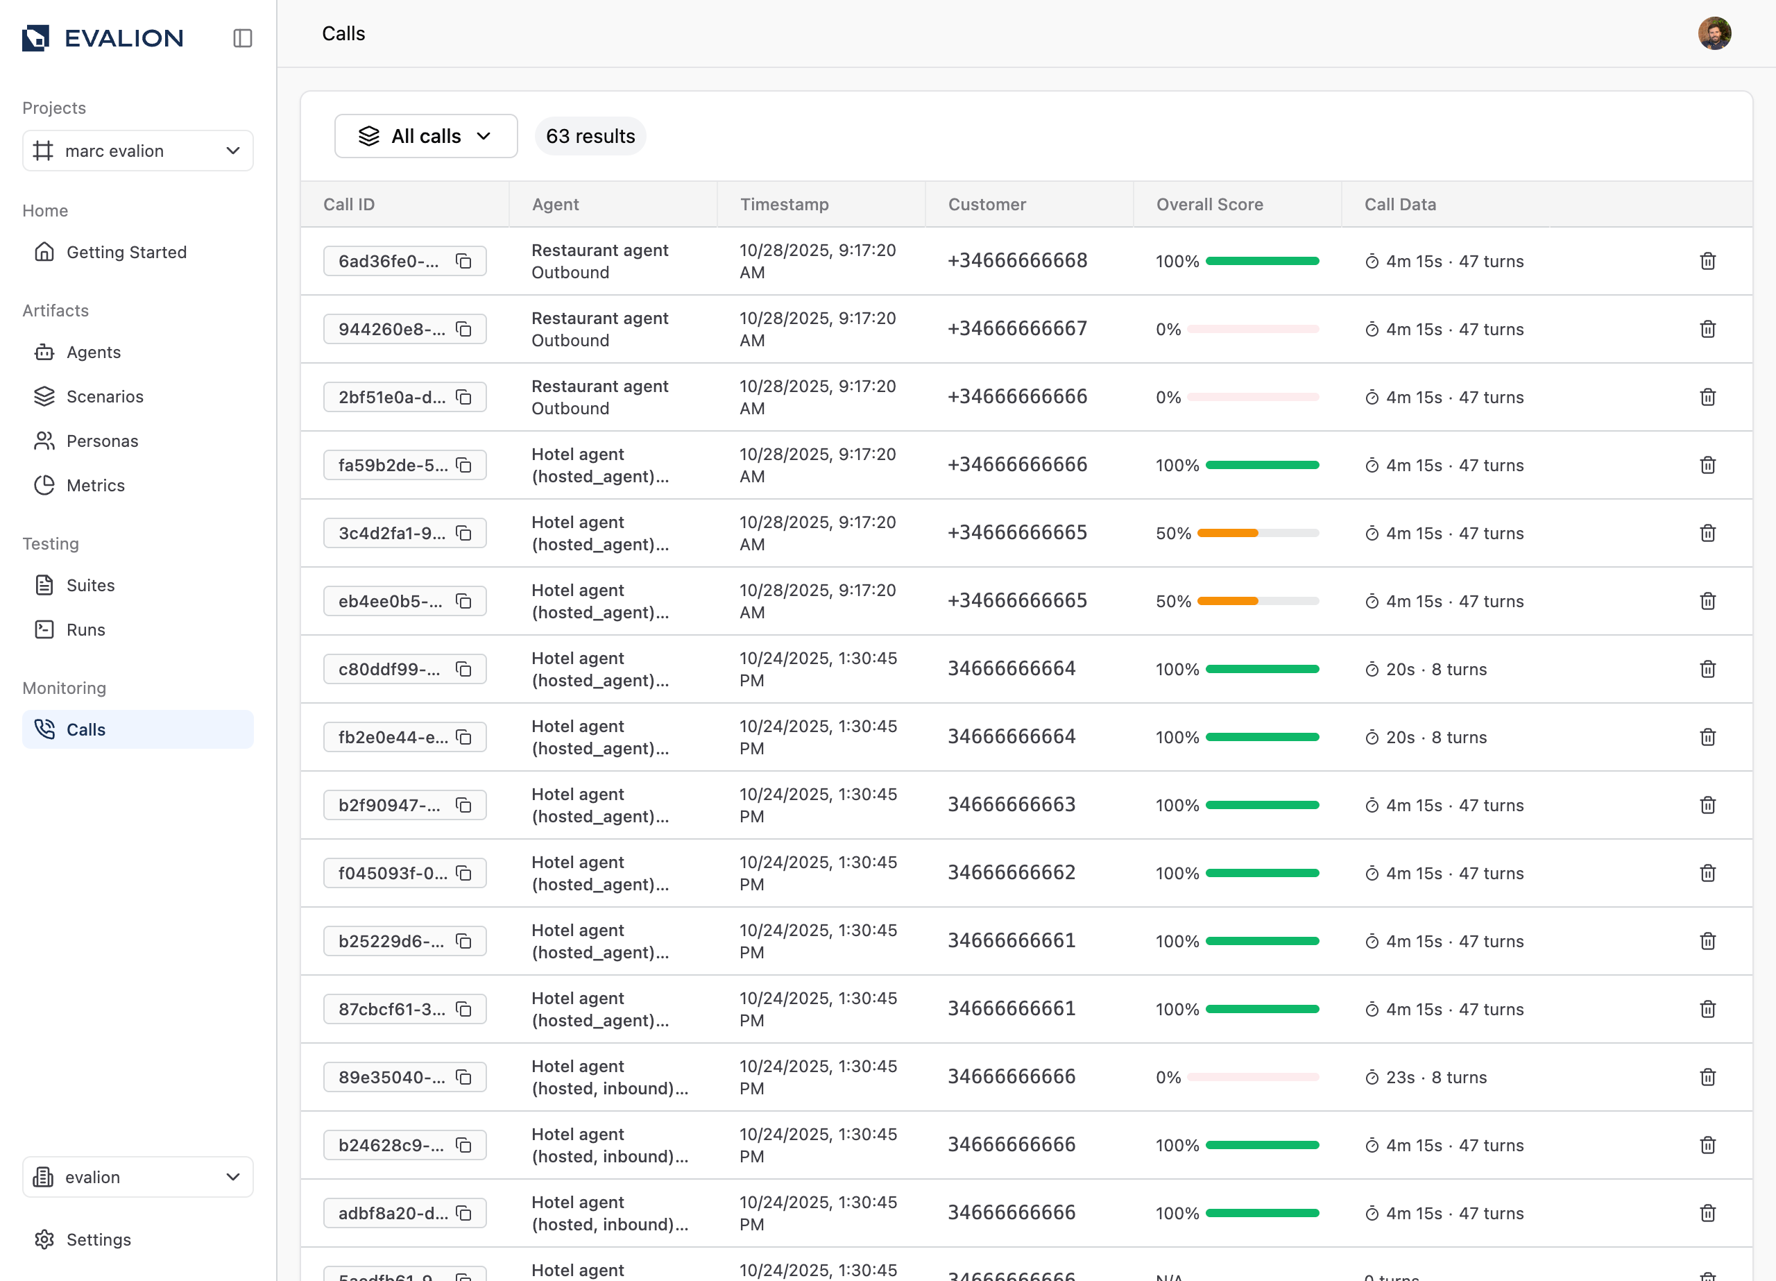Open the evalion organization dropdown
The image size is (1776, 1281).
[x=138, y=1177]
